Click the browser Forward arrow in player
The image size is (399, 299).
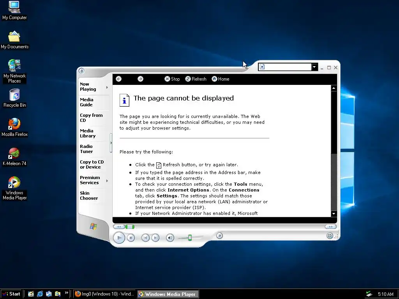pyautogui.click(x=140, y=79)
